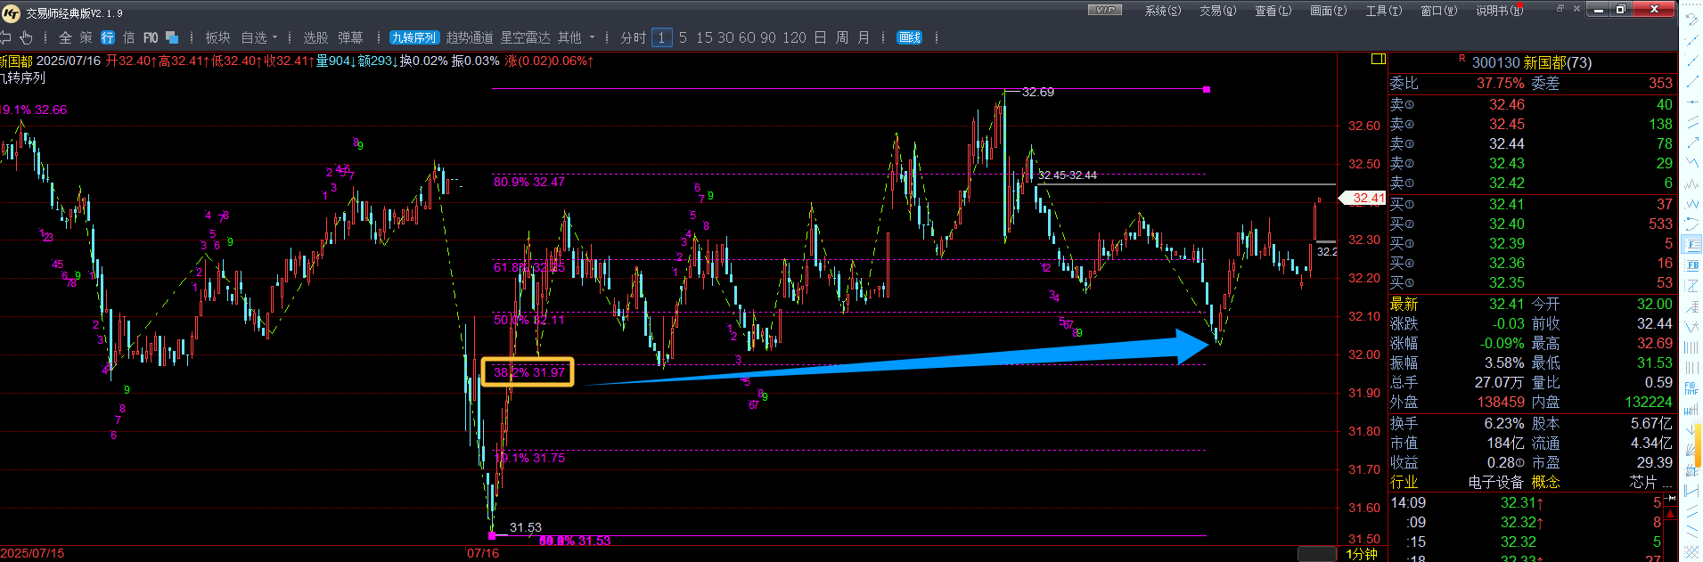1703x562 pixels.
Task: Toggle the 弹幕 bullet comments
Action: [350, 37]
